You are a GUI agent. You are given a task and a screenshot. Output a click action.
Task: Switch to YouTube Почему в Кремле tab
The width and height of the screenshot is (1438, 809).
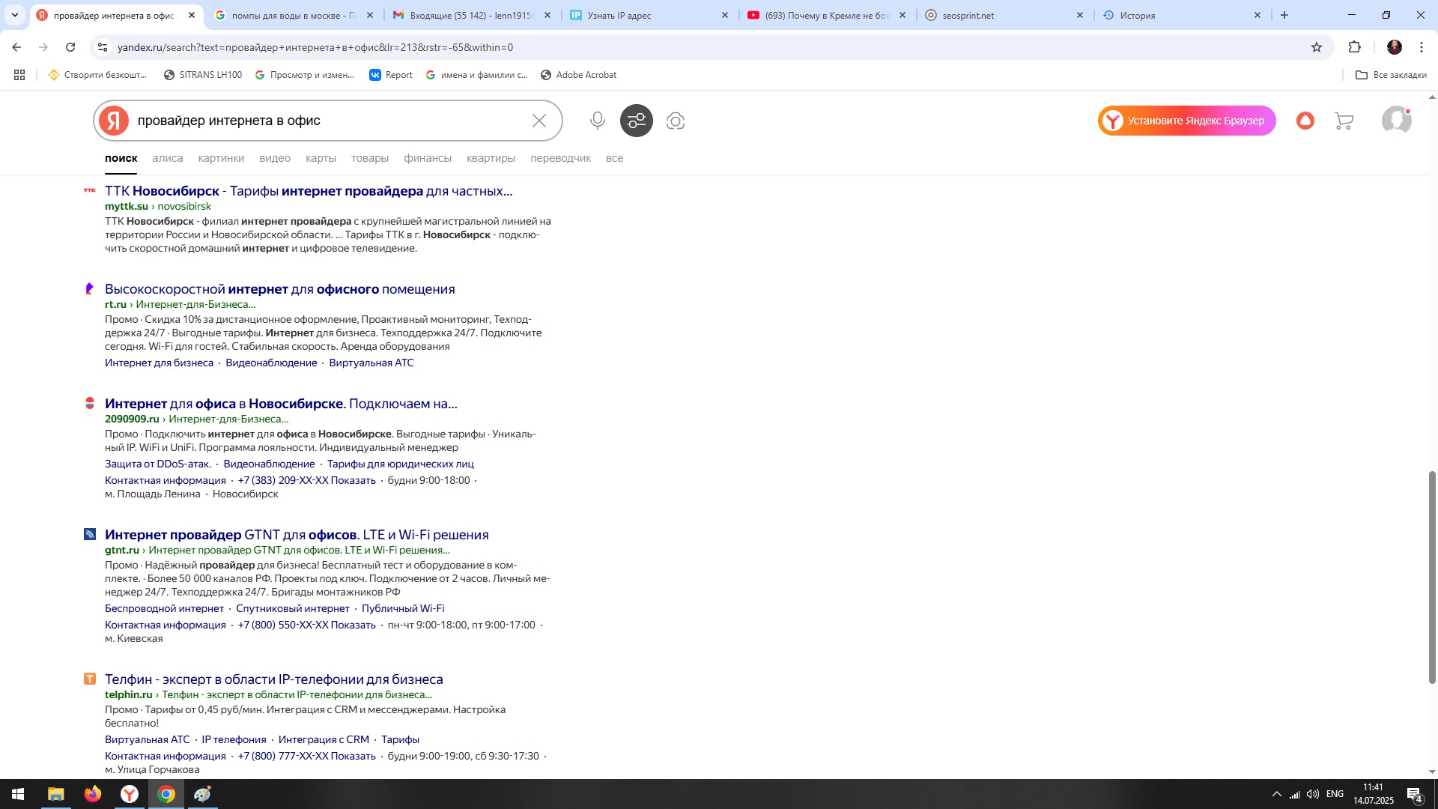[828, 15]
